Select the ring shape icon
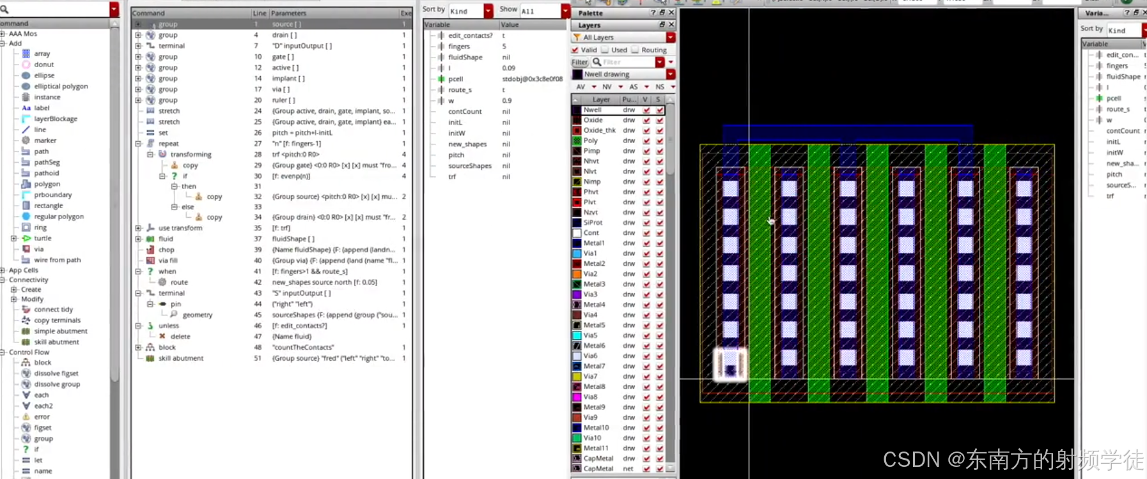 tap(26, 227)
